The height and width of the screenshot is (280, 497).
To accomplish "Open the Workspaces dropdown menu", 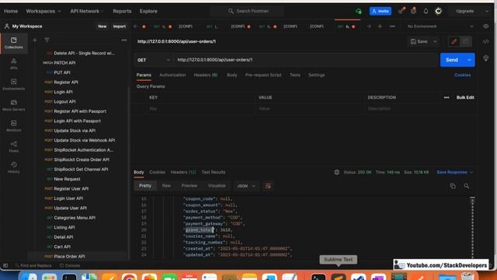I will 43,11.
